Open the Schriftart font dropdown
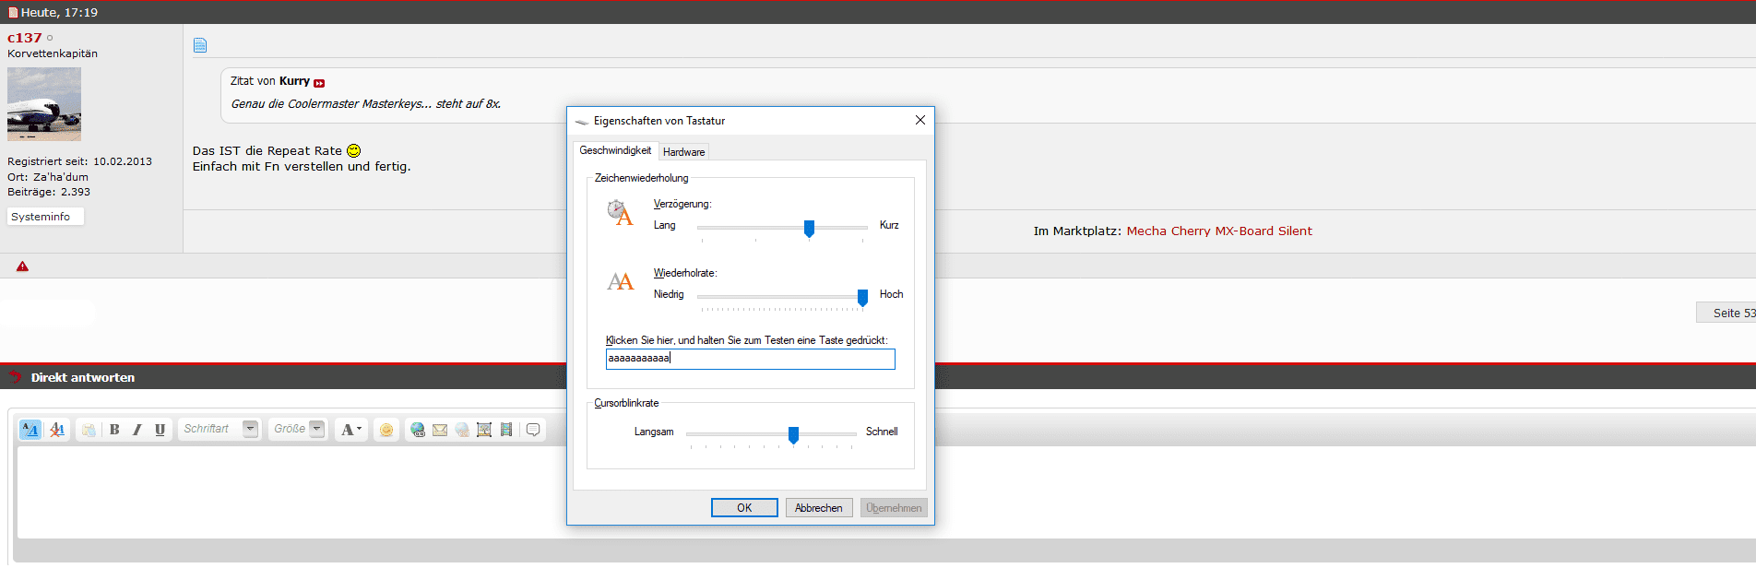The height and width of the screenshot is (580, 1756). point(219,429)
